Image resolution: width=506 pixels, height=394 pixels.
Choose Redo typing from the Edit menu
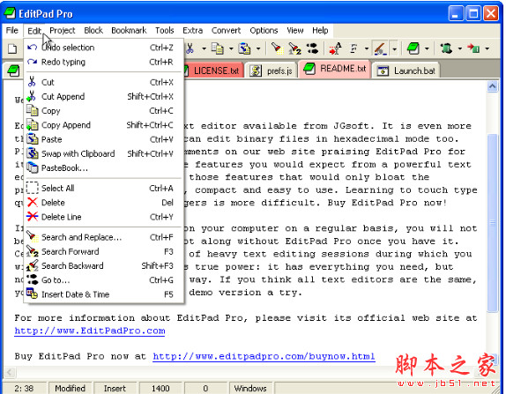click(x=104, y=62)
